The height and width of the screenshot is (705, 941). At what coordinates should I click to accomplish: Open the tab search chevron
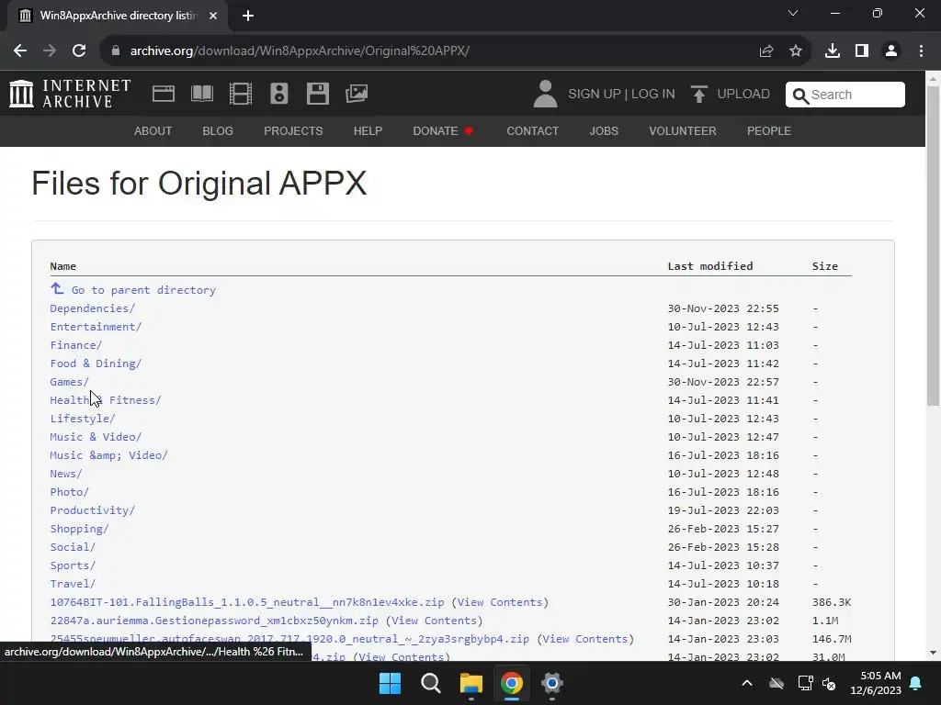click(x=793, y=13)
